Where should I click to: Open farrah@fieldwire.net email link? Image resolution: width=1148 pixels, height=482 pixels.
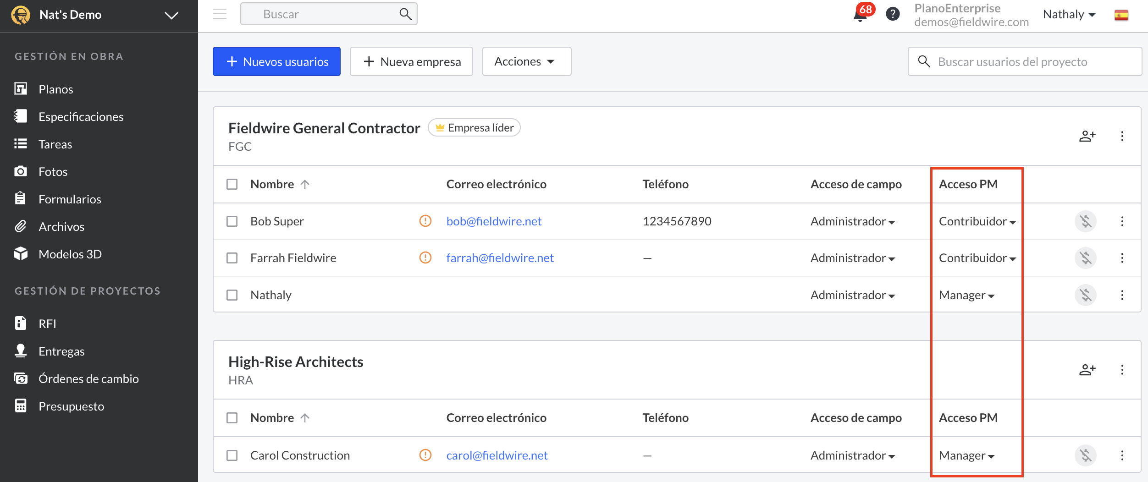coord(500,258)
